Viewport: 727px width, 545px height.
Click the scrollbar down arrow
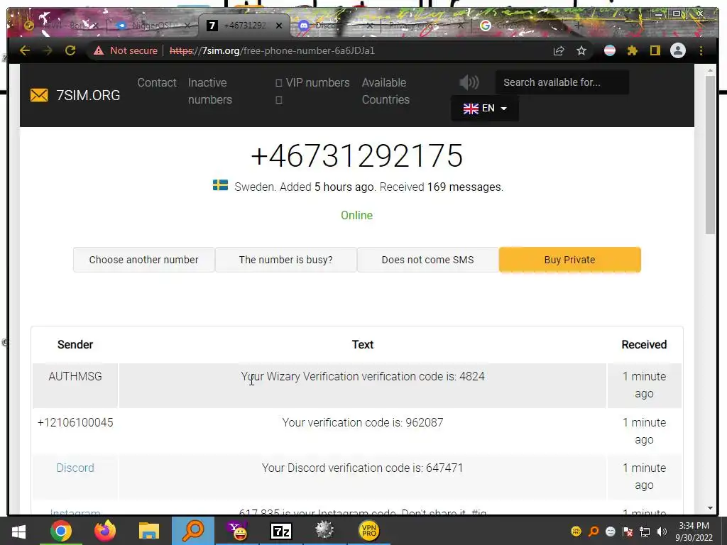click(x=710, y=508)
